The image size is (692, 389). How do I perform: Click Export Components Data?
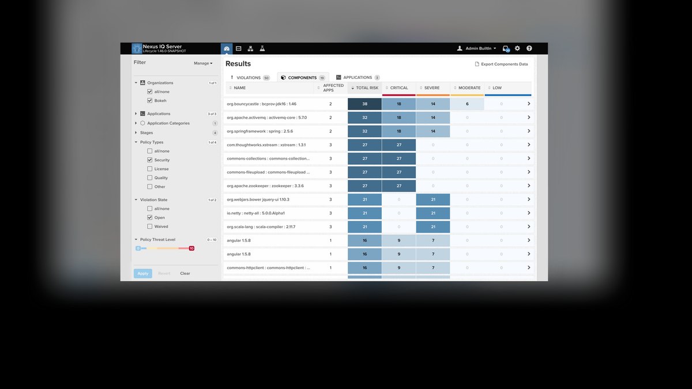501,64
